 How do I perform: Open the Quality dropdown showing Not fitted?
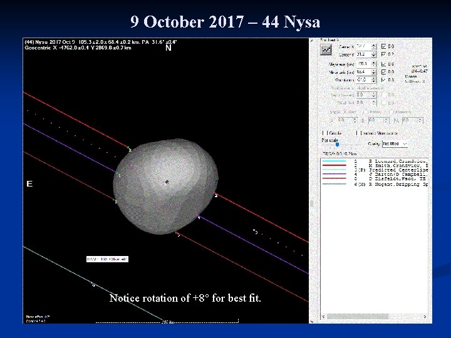pyautogui.click(x=395, y=143)
